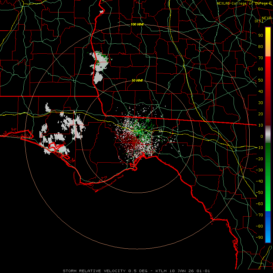The image size is (273, 273).
Task: Click the -20 value on the velocity scale
Action: (259, 159)
